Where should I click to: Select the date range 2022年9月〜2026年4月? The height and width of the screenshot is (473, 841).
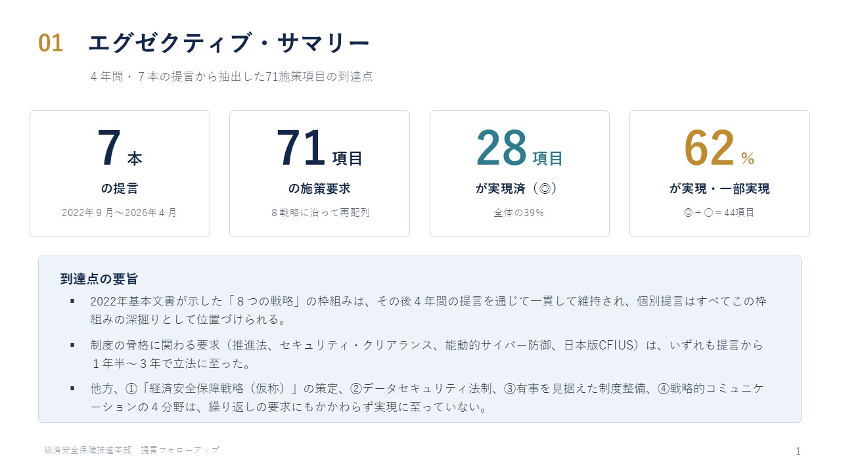click(x=120, y=213)
